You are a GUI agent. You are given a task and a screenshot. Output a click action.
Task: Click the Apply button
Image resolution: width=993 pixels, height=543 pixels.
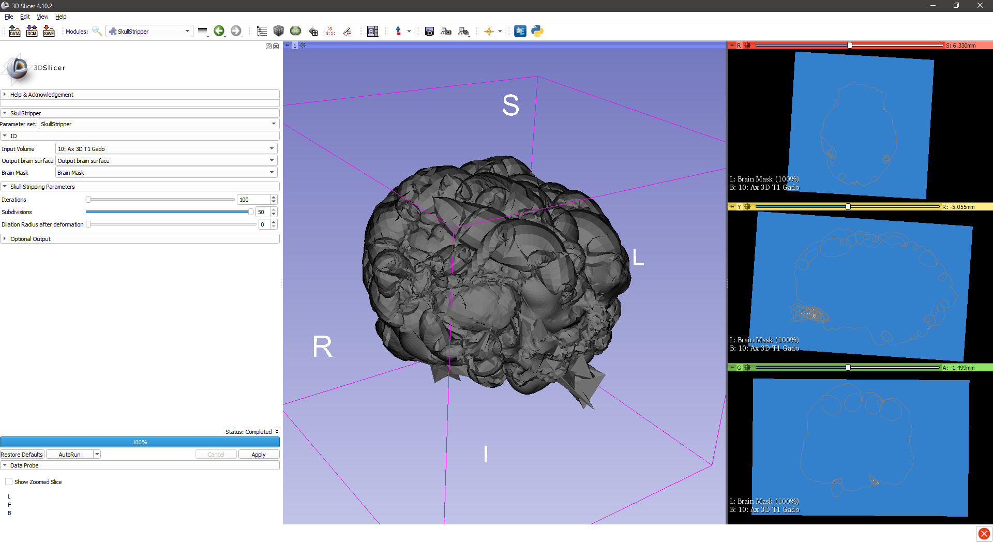pyautogui.click(x=259, y=455)
